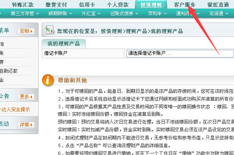Expand the 记账式债券 submenu
The width and height of the screenshot is (234, 155).
click(124, 14)
